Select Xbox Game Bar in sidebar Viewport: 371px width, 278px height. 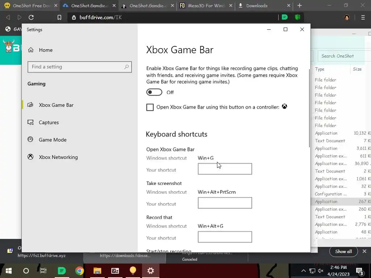pos(56,105)
